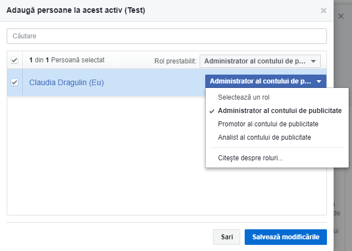
Task: Toggle the select-all persons checkbox
Action: (x=14, y=60)
